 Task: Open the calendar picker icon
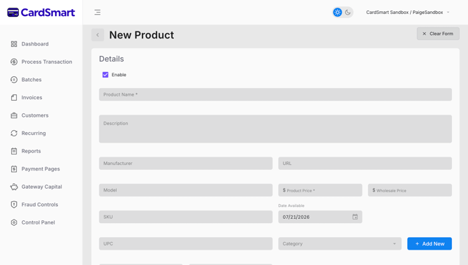coord(355,217)
